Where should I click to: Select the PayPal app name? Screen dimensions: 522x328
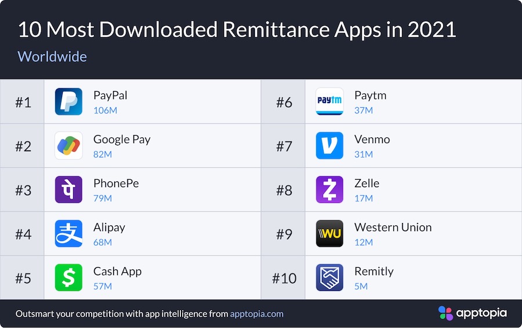click(110, 96)
